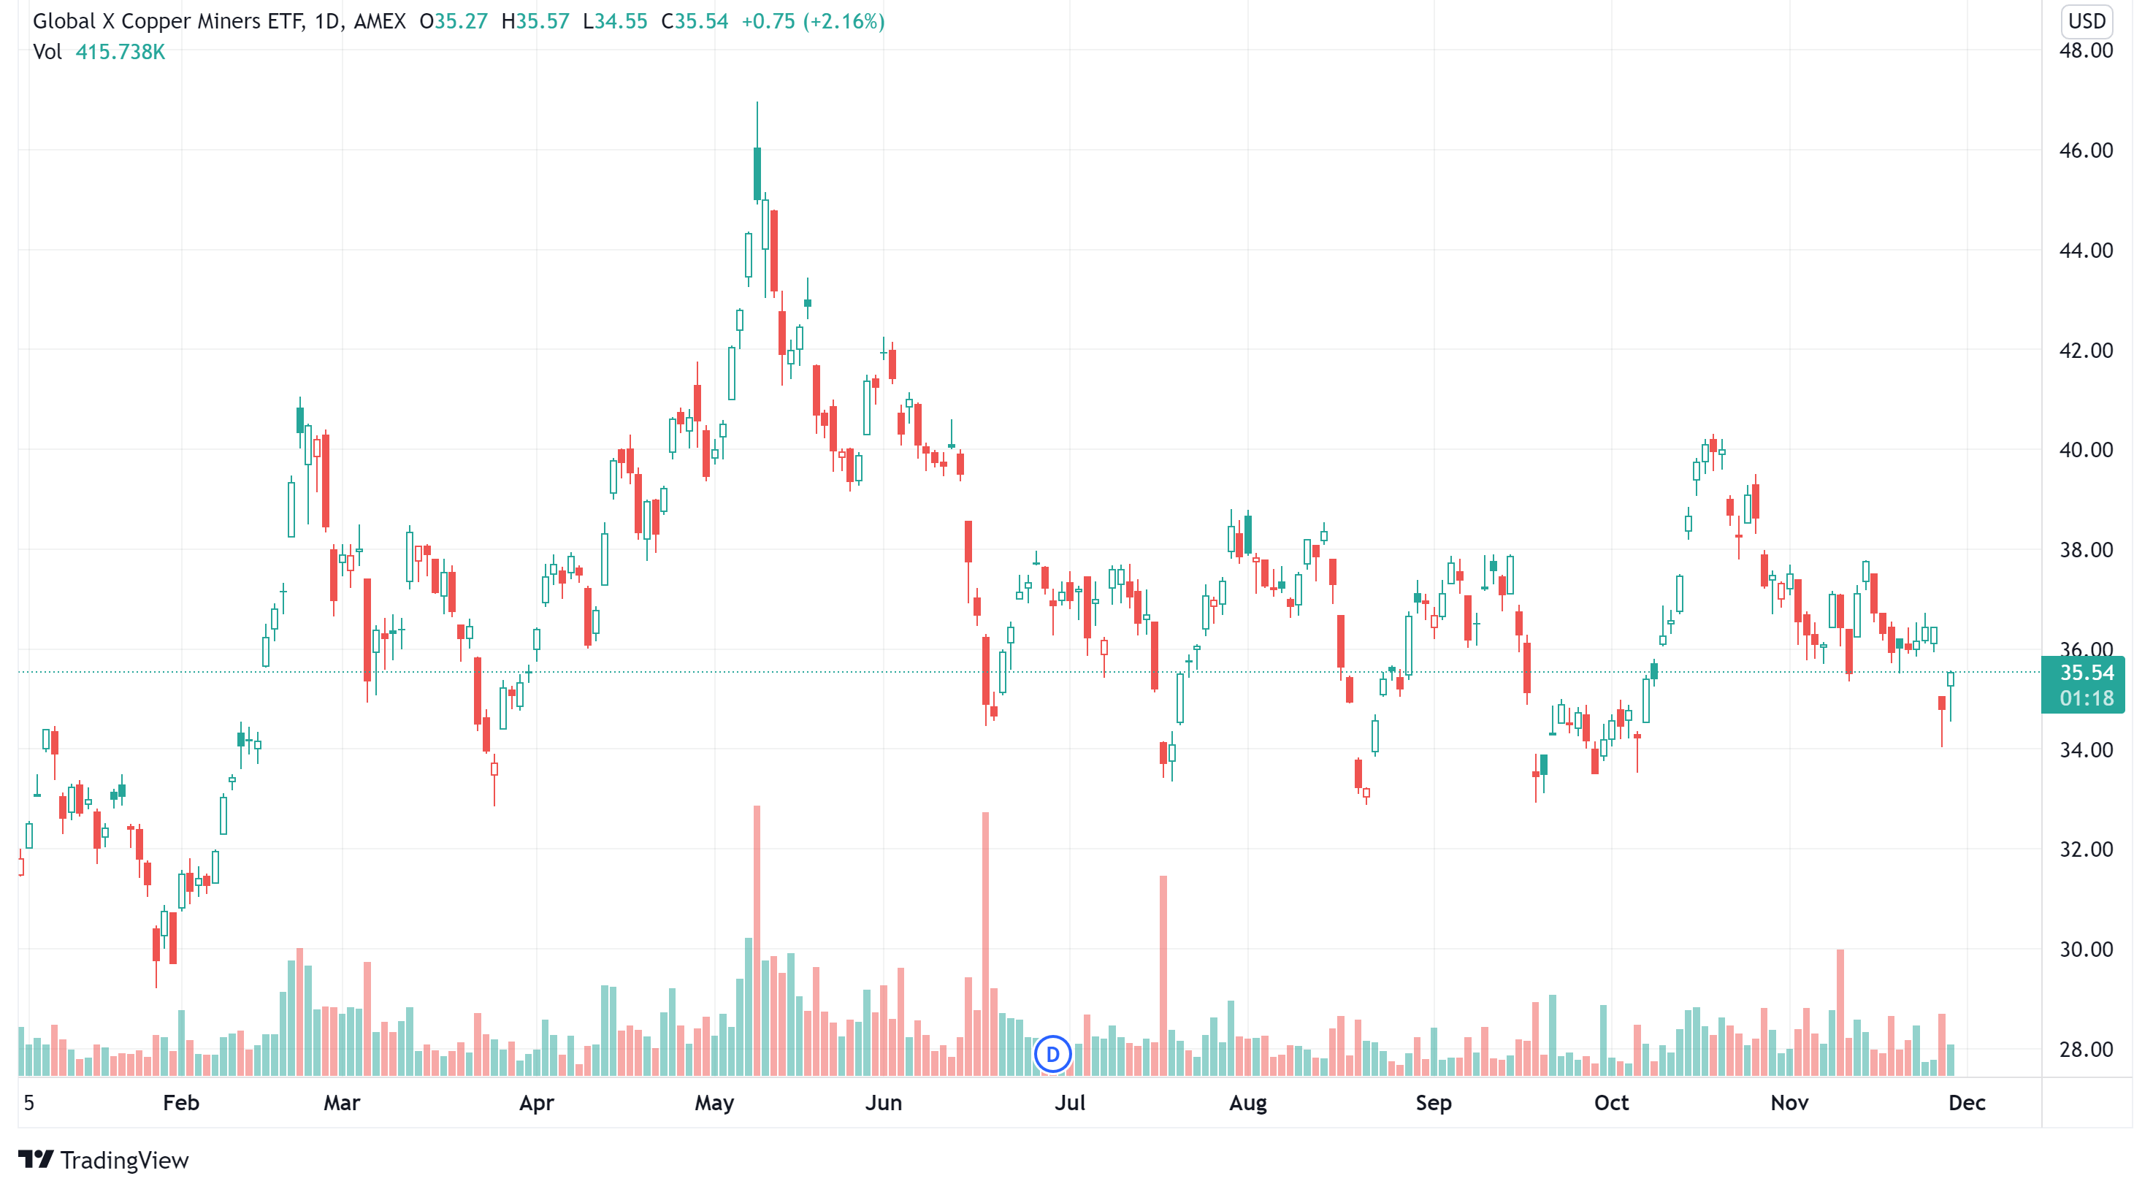Click the 42.00 price axis label
This screenshot has width=2134, height=1192.
pos(2086,351)
